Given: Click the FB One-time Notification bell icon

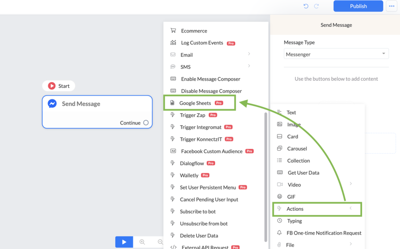Looking at the screenshot, I should point(279,233).
